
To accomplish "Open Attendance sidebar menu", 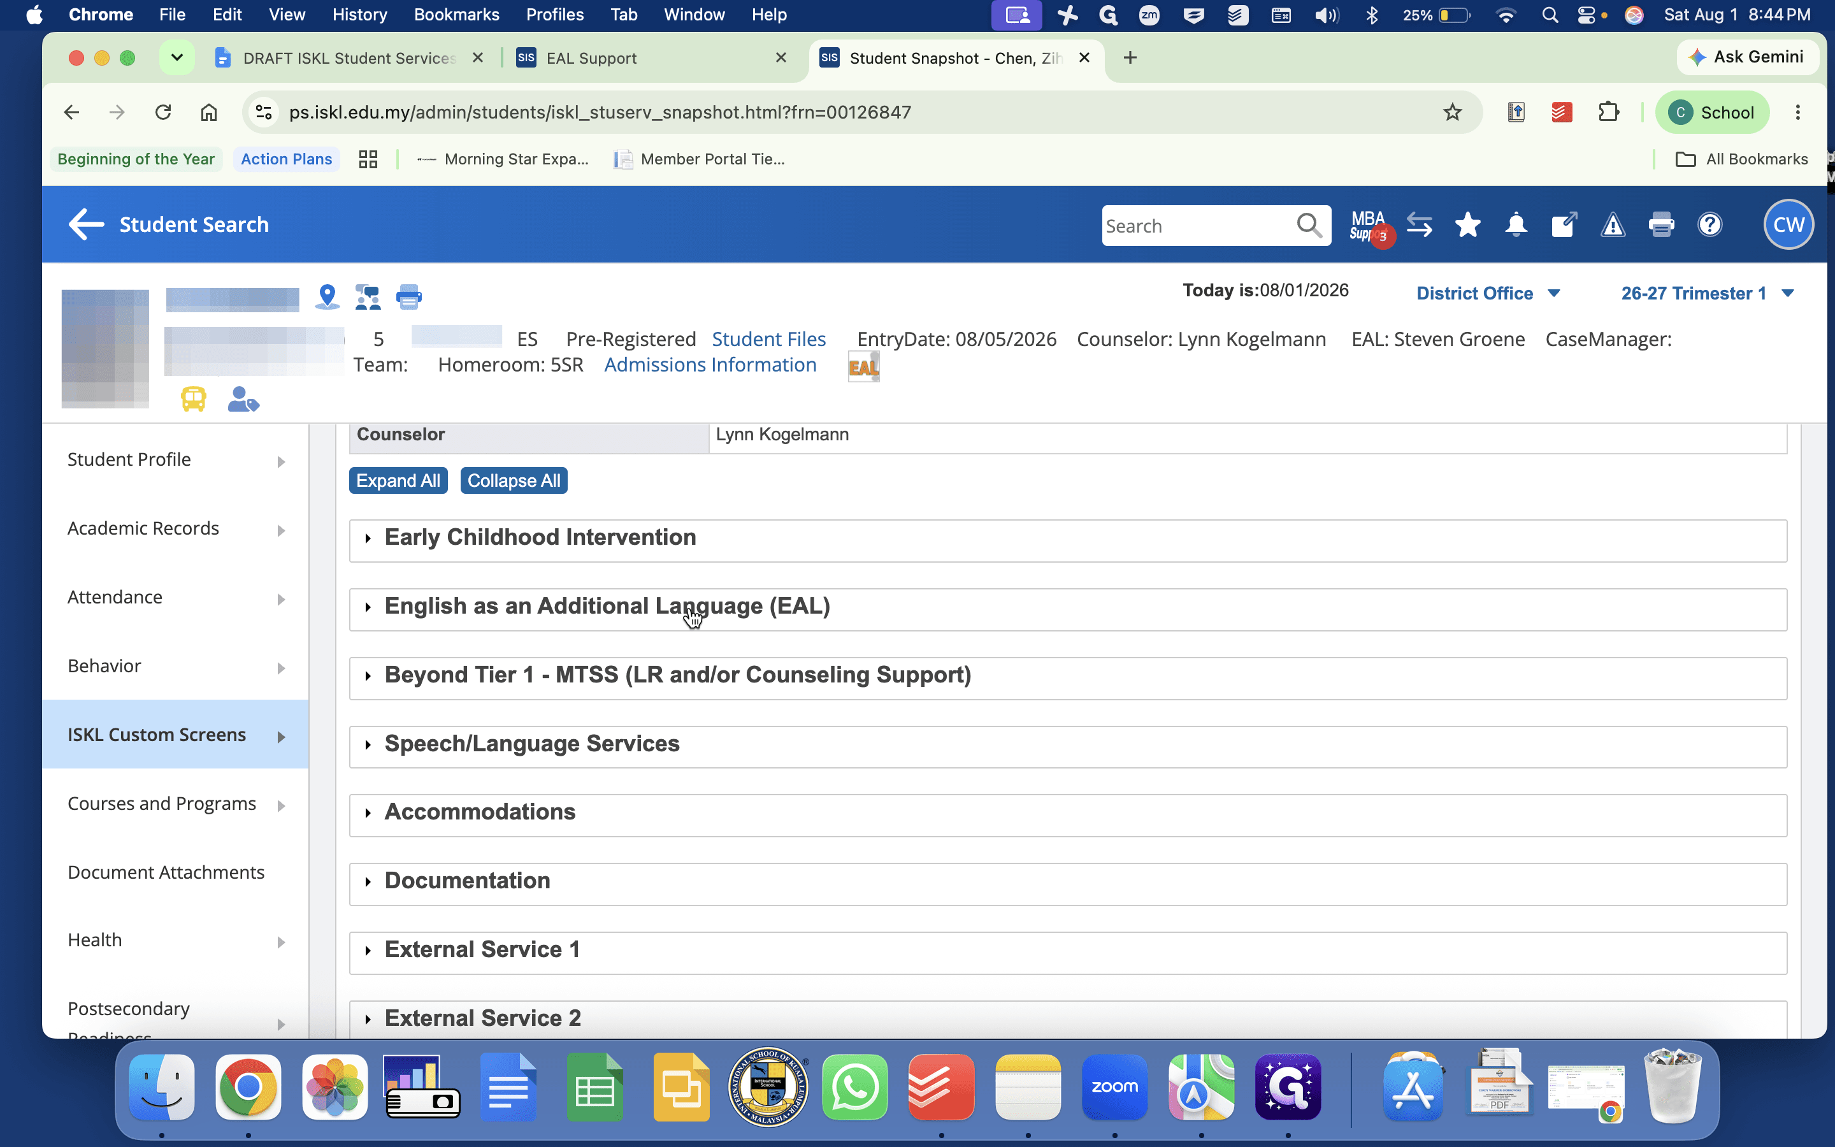I will [176, 598].
